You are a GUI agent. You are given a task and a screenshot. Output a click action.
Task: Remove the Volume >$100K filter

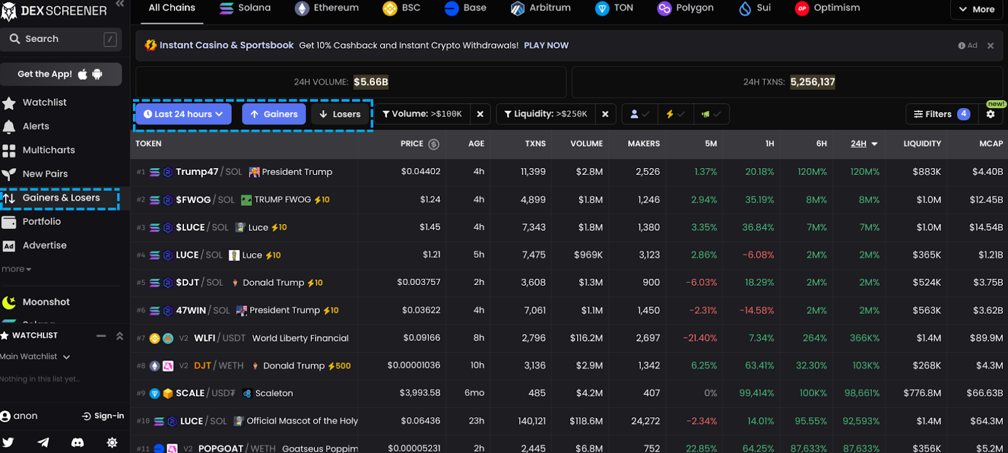pyautogui.click(x=480, y=115)
